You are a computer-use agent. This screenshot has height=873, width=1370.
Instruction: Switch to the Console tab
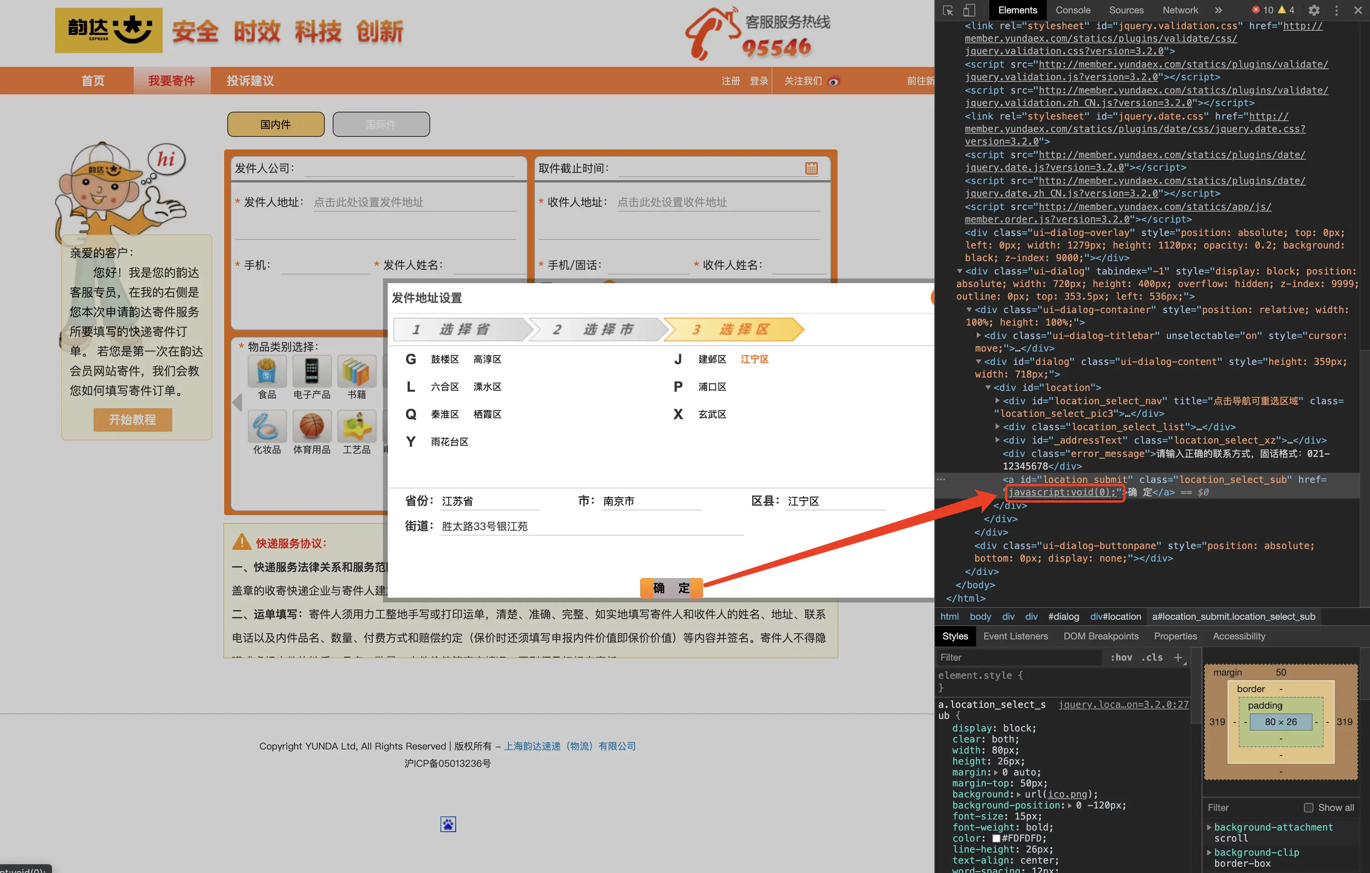1072,10
